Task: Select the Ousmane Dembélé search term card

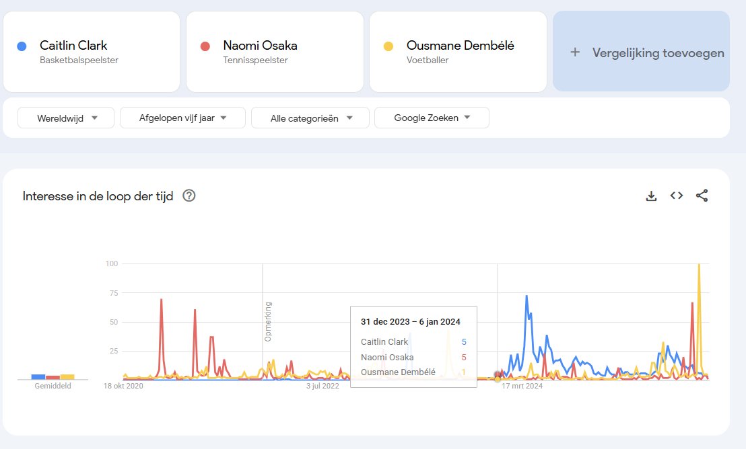Action: pyautogui.click(x=458, y=52)
